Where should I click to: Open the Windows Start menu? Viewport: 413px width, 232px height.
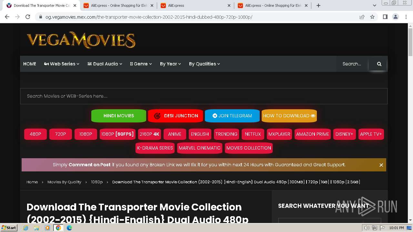pos(9,228)
